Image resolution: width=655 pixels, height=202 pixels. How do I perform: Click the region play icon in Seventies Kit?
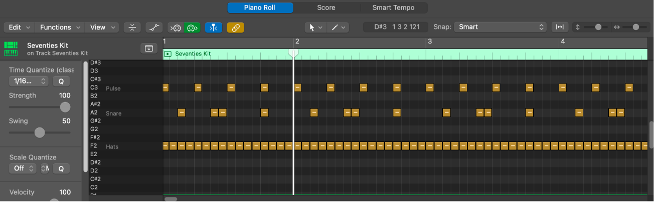[x=168, y=53]
